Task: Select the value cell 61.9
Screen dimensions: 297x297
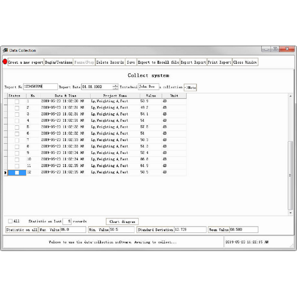Action: tap(151, 166)
